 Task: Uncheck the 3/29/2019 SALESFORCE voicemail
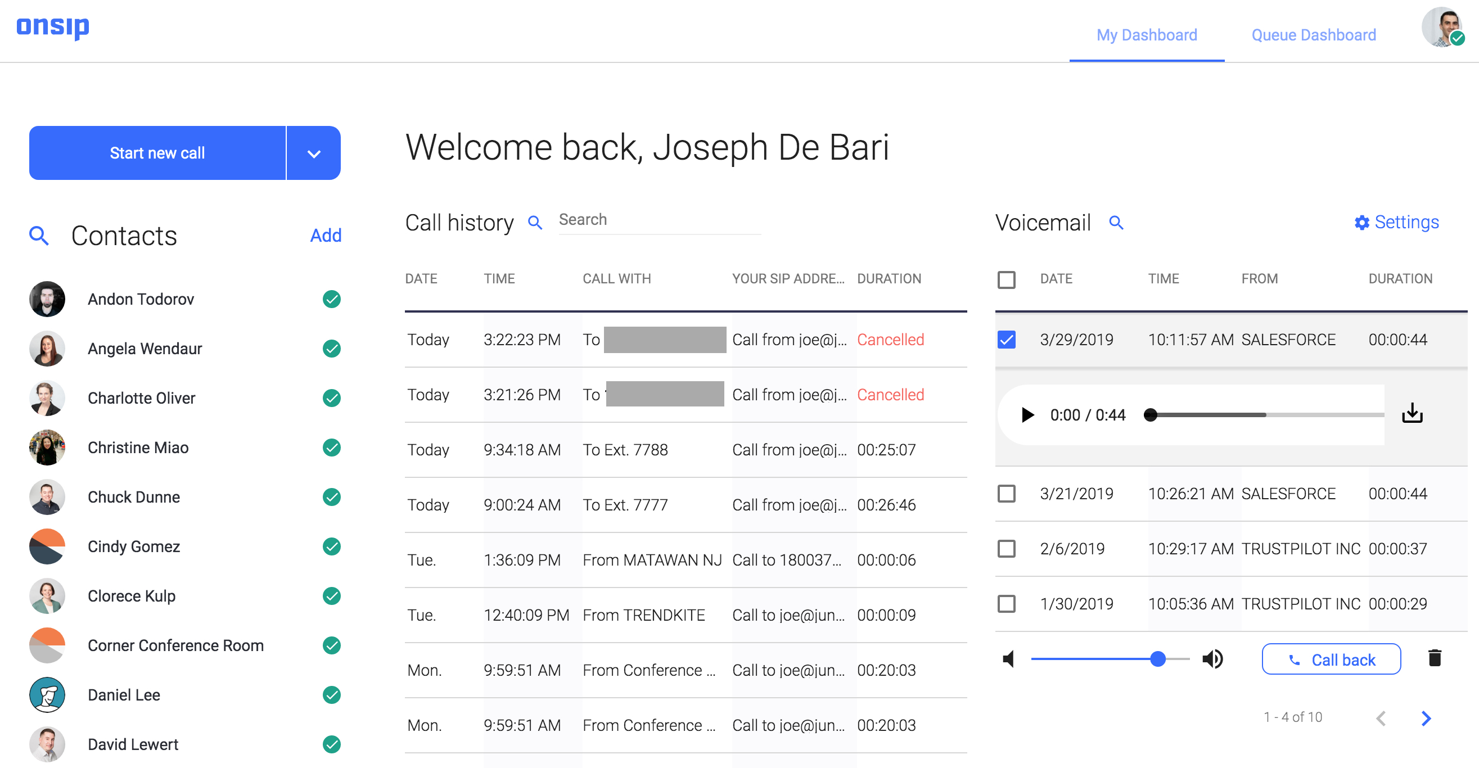1007,339
